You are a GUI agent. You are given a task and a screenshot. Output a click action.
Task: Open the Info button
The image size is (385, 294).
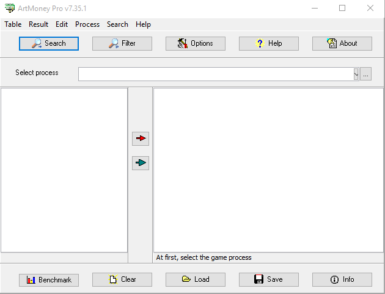[x=342, y=279]
